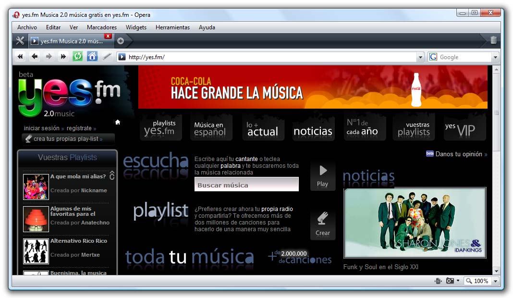Expand the address bar history dropdown
The width and height of the screenshot is (513, 298).
(x=420, y=57)
